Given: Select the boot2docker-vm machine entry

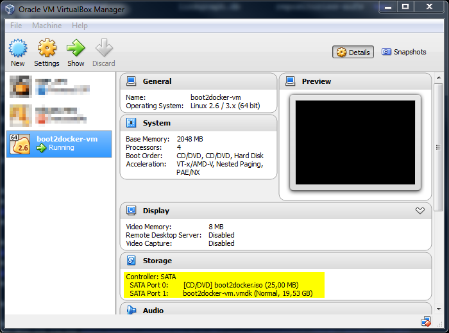Looking at the screenshot, I should (59, 144).
